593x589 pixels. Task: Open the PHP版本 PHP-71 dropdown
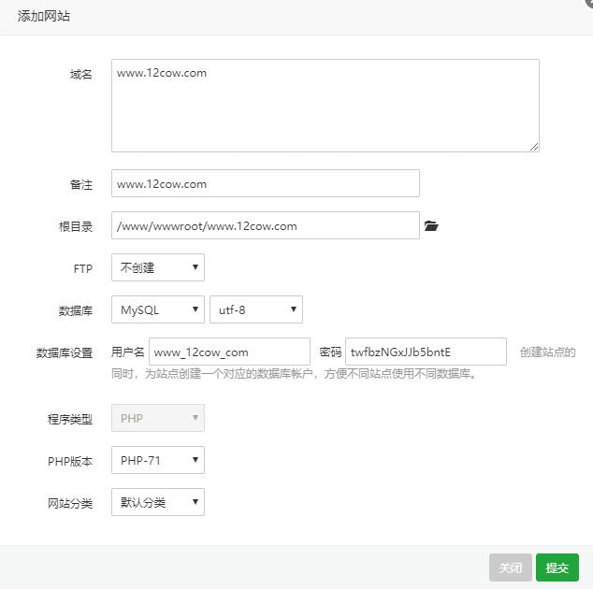click(157, 460)
